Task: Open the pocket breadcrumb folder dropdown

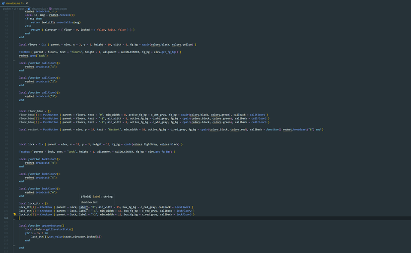Action: click(x=7, y=8)
